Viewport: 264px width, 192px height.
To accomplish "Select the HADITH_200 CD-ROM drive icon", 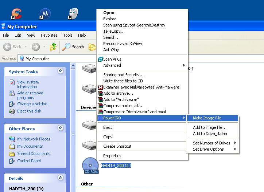I will tap(90, 166).
